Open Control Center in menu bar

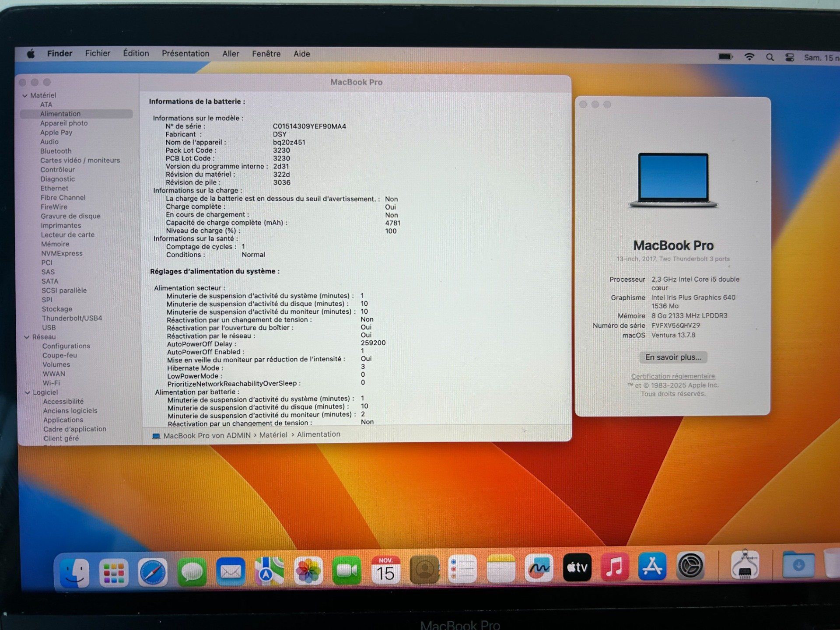(x=790, y=57)
